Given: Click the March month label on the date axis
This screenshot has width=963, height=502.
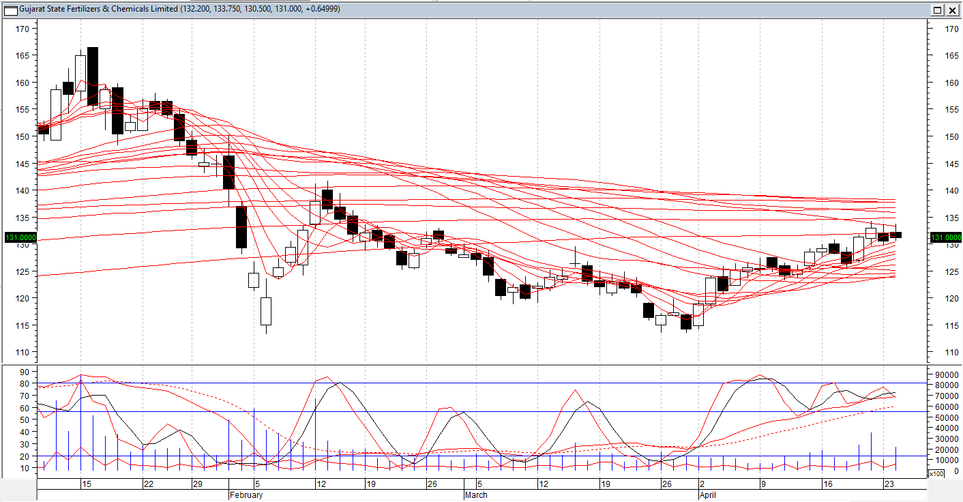Looking at the screenshot, I should pos(476,495).
